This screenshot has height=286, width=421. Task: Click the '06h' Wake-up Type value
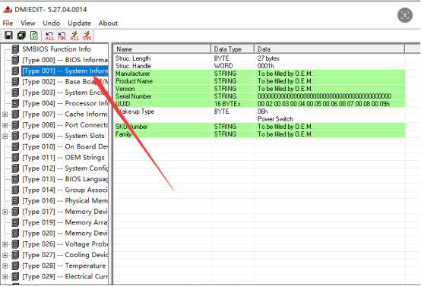263,112
